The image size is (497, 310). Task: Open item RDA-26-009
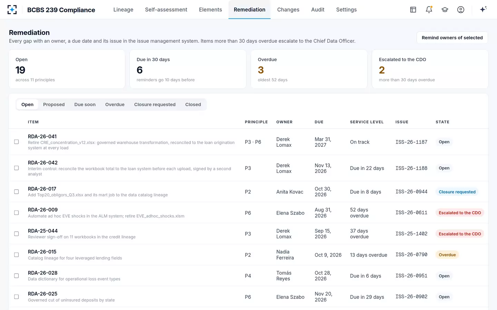click(x=43, y=210)
